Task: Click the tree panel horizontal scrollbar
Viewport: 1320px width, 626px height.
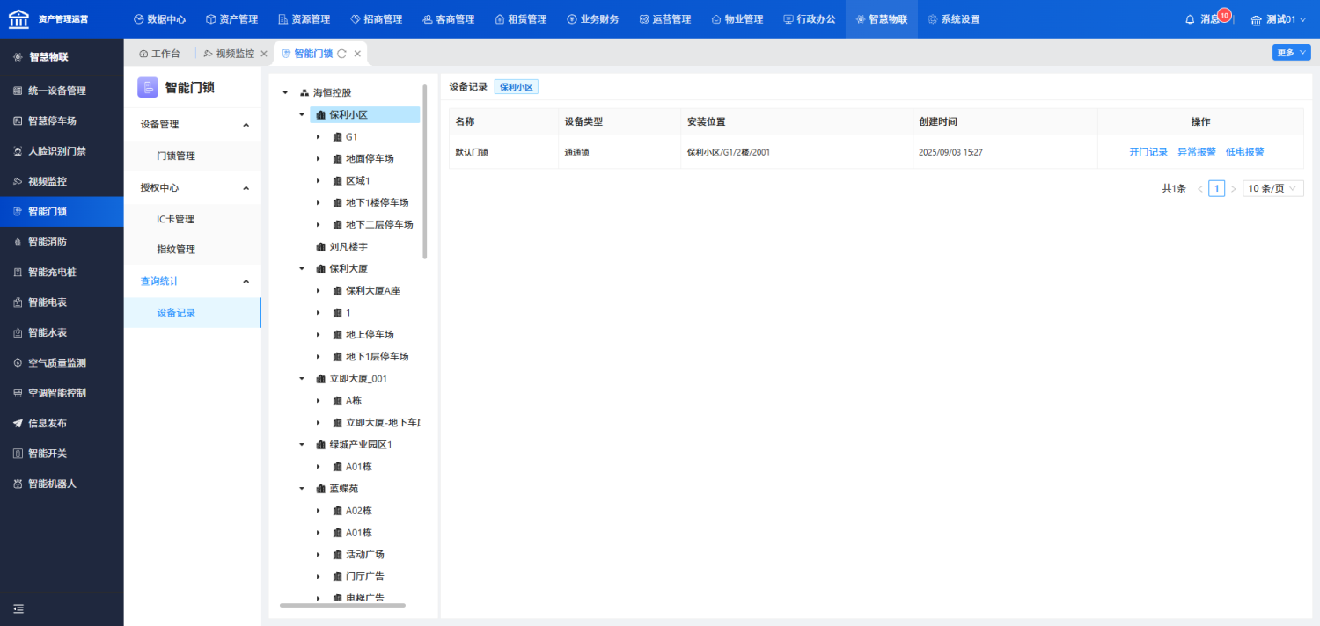Action: 342,605
